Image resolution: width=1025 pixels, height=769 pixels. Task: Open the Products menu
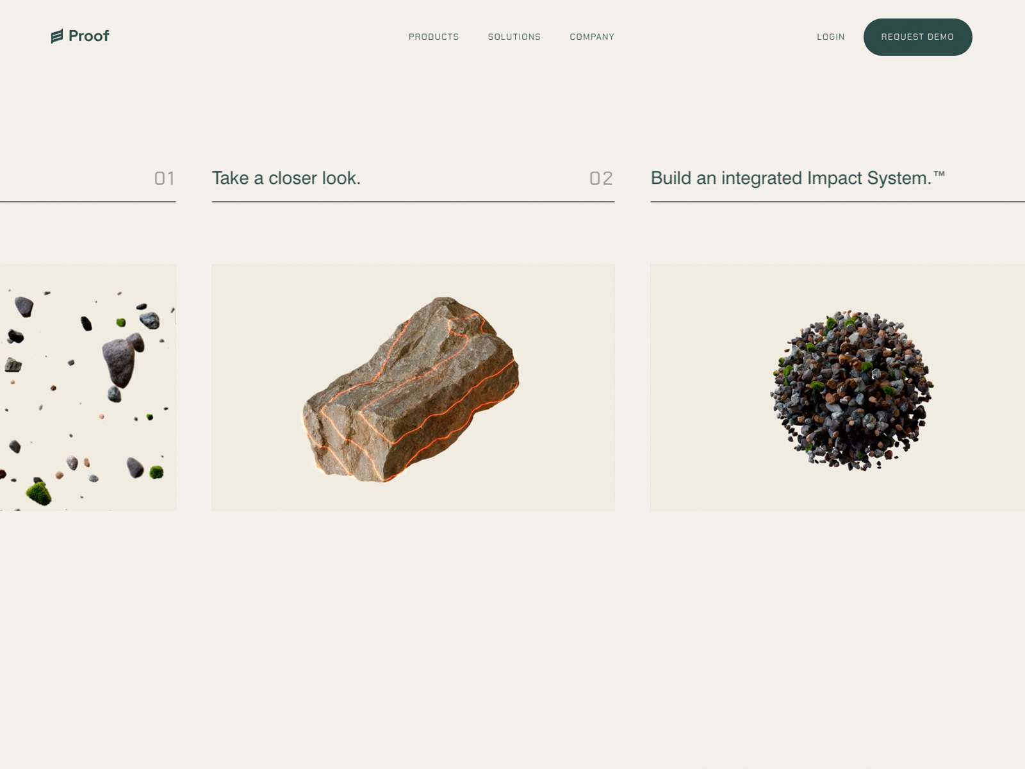click(x=434, y=37)
